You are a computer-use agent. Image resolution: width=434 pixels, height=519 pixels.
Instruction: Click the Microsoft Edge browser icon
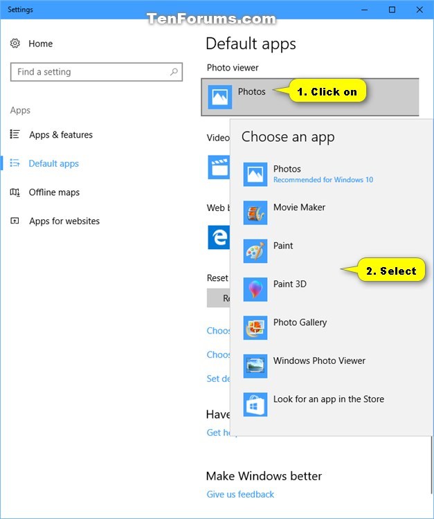[219, 237]
